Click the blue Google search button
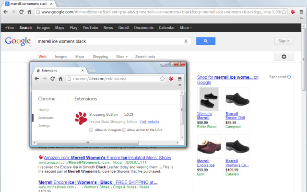This screenshot has width=307, height=192. point(206,41)
